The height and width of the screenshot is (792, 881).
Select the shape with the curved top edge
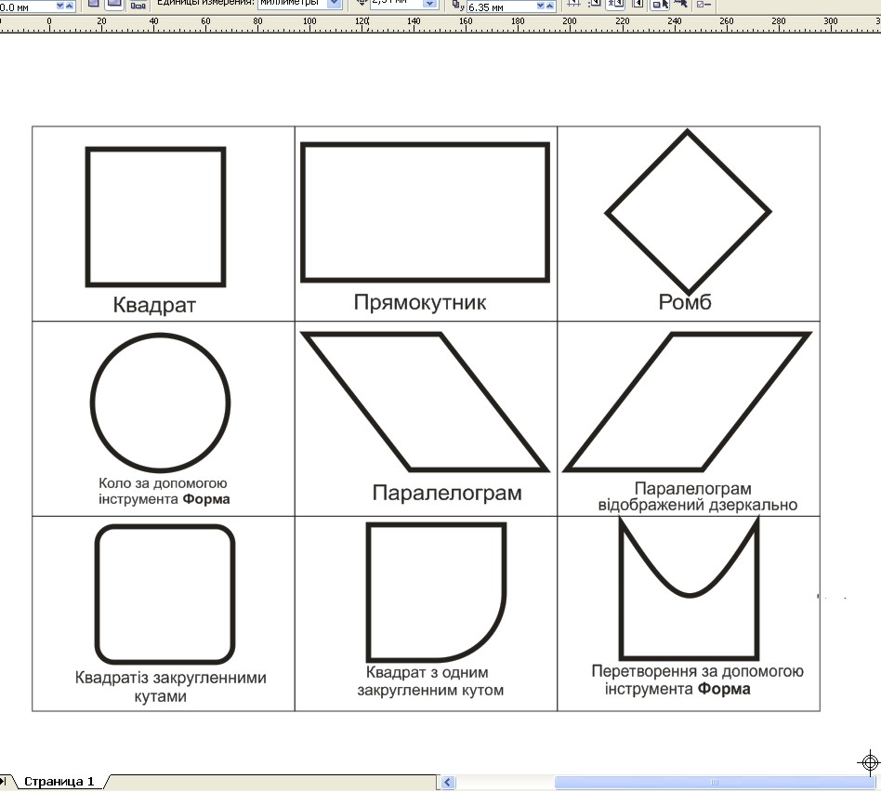pos(689,588)
